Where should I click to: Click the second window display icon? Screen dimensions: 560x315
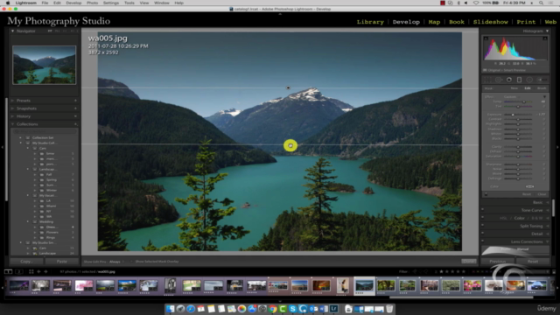tap(19, 271)
